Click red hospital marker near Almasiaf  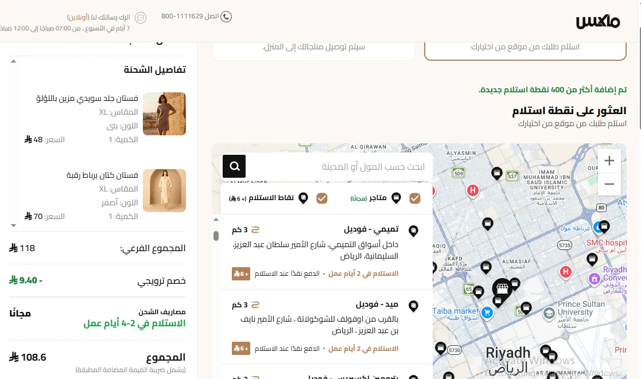click(566, 272)
